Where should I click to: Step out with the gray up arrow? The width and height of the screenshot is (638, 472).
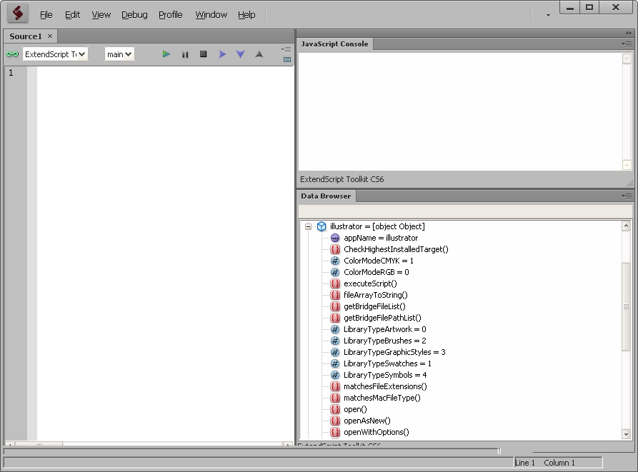(259, 54)
